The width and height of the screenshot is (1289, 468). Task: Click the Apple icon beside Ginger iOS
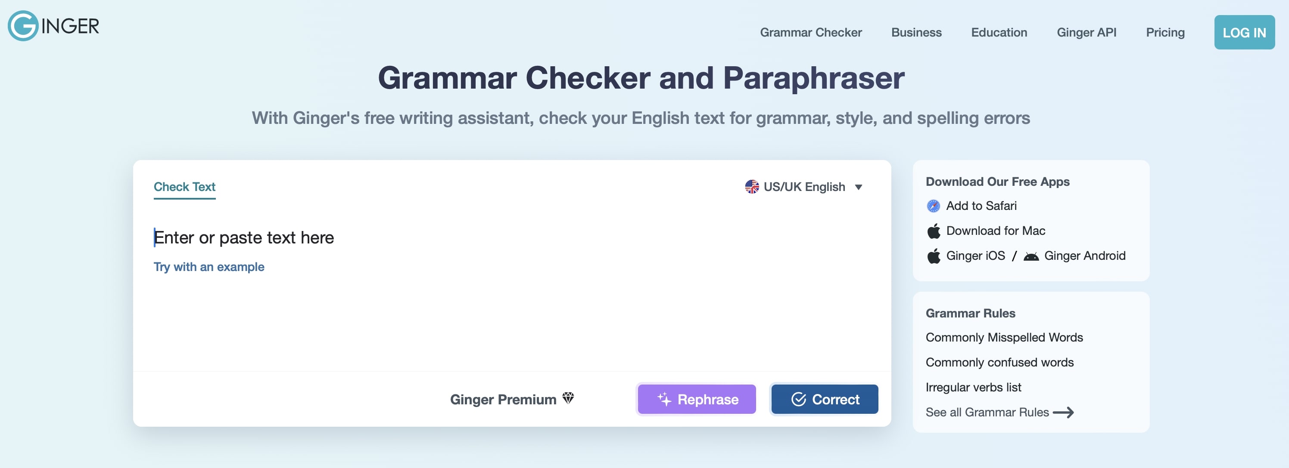933,256
